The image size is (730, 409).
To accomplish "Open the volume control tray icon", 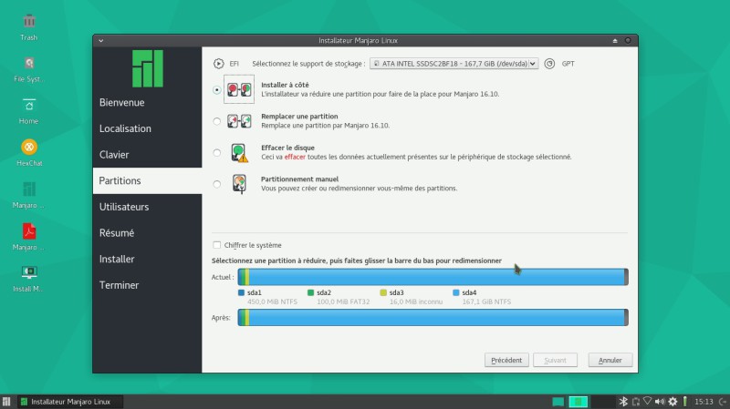I will coord(660,402).
